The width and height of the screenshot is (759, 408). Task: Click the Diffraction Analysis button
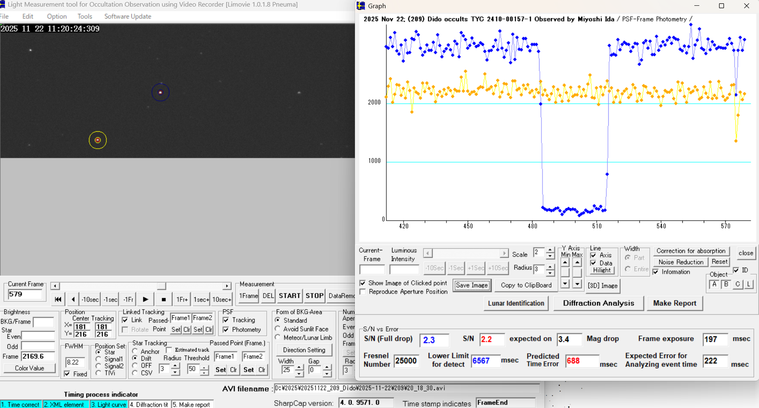pos(598,303)
